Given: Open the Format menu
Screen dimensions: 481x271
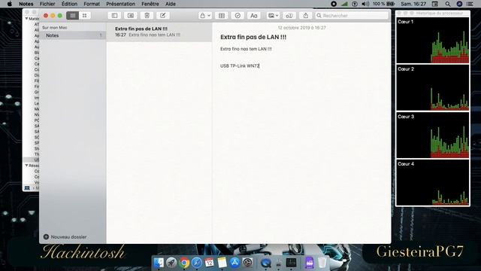Looking at the screenshot, I should click(x=92, y=4).
